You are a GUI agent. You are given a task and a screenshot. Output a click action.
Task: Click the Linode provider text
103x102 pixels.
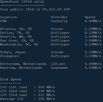(57, 52)
